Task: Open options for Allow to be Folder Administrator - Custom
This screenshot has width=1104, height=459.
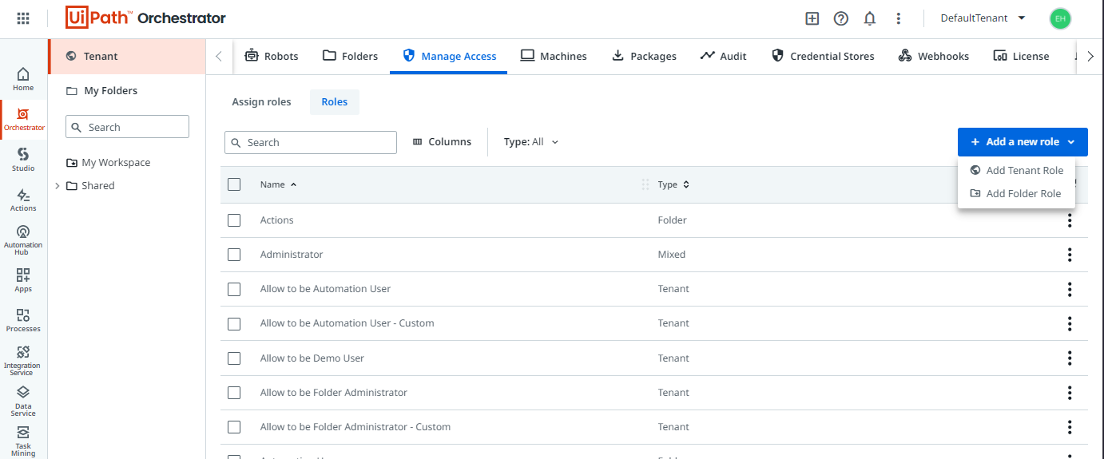Action: [x=1070, y=427]
